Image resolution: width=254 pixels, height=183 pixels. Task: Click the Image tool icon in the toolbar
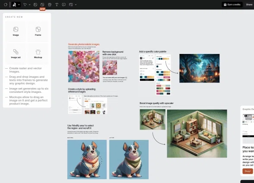click(35, 5)
